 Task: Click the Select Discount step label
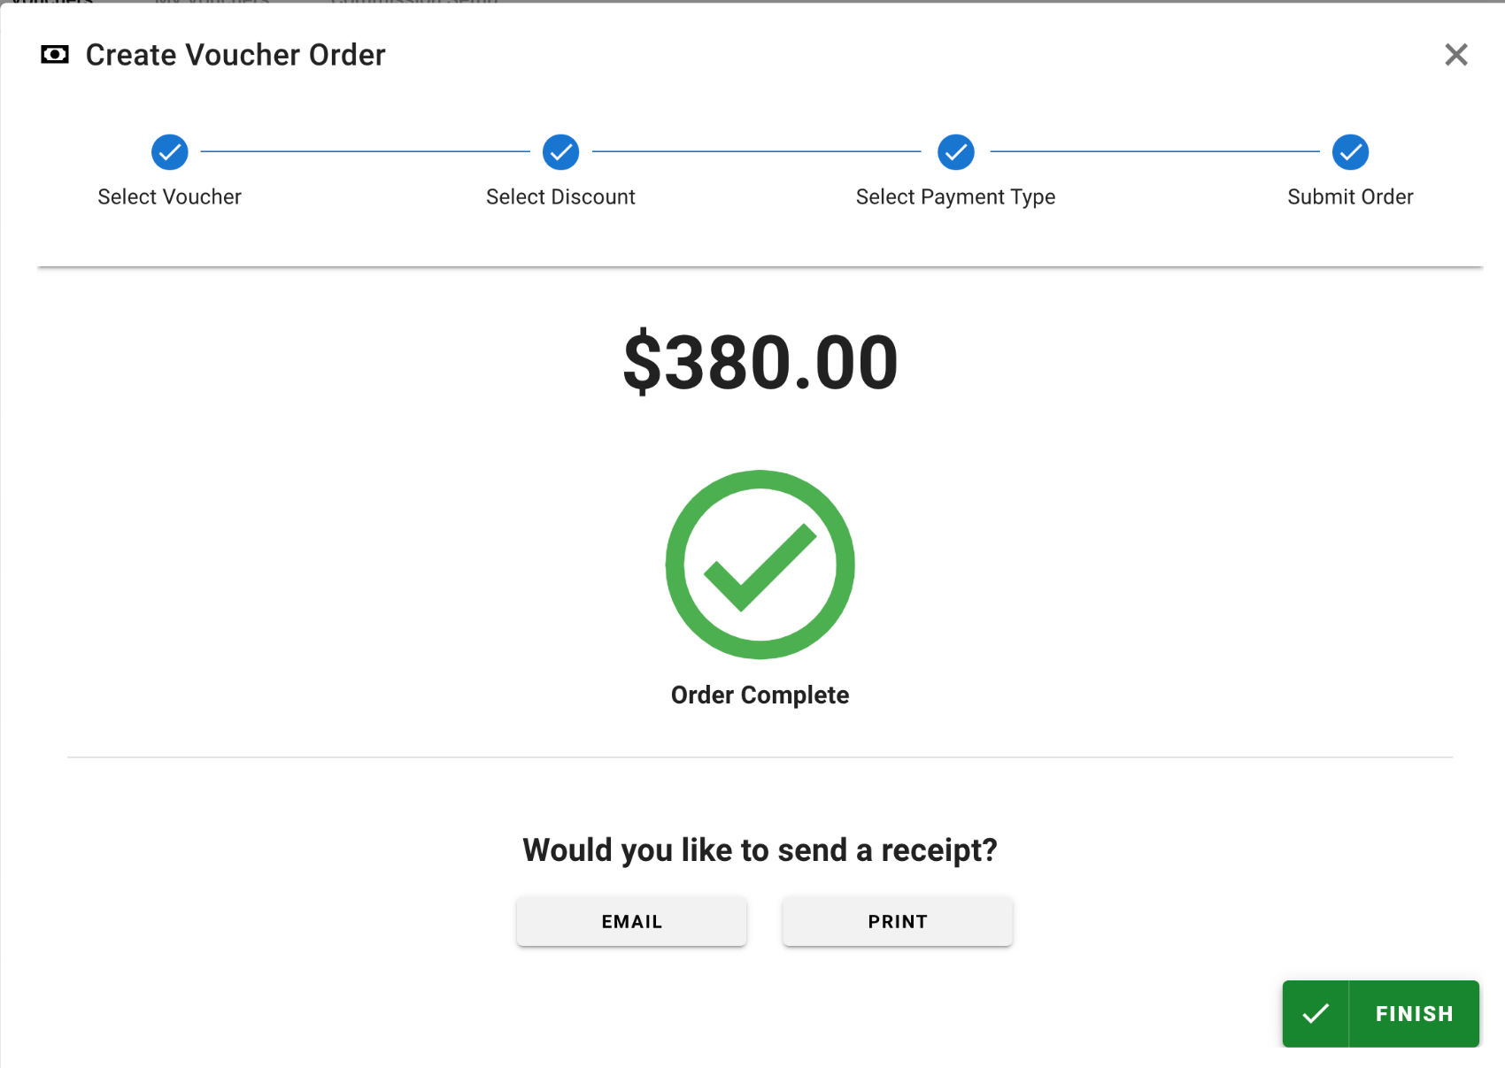tap(560, 196)
